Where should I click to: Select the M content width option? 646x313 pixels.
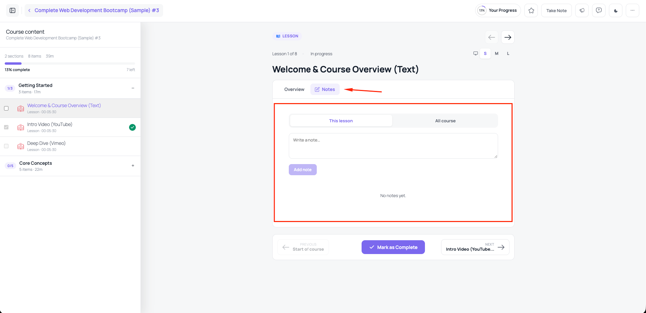point(496,54)
